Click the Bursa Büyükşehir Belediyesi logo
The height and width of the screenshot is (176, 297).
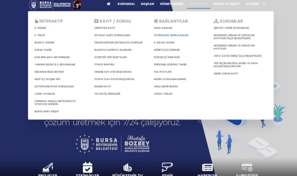point(40,5)
